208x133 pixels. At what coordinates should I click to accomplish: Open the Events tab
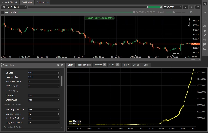(x=136, y=65)
